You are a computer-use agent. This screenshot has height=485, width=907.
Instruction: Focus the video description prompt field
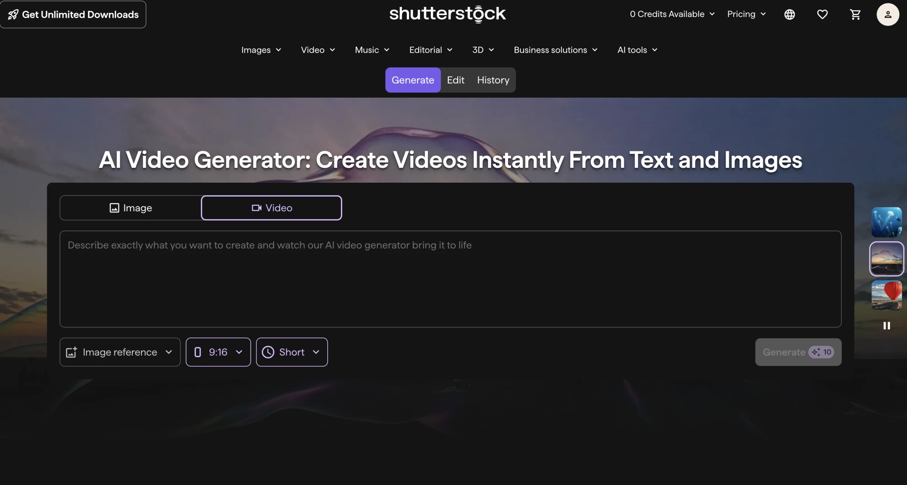[x=450, y=279]
